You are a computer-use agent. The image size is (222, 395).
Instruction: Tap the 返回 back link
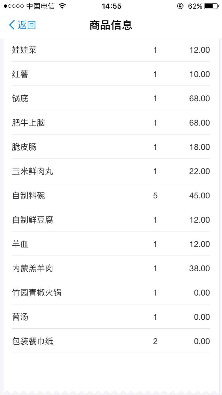coord(27,25)
